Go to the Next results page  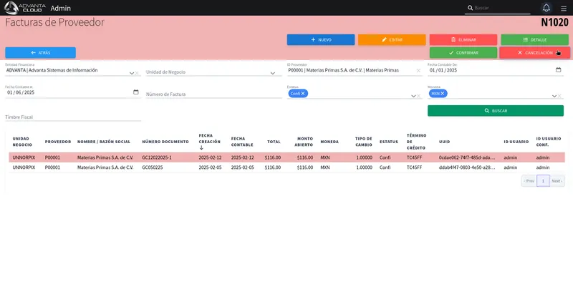557,181
